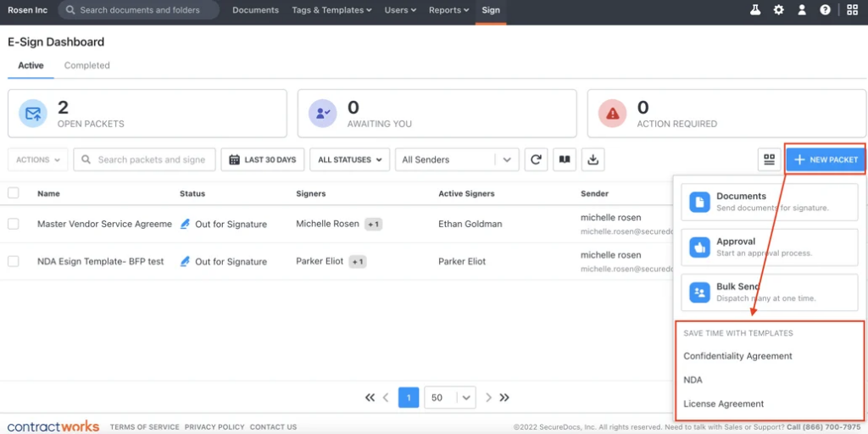Click the contractworks logo

[x=53, y=427]
